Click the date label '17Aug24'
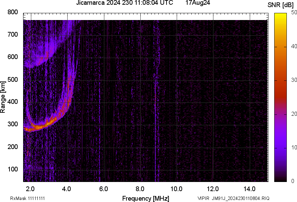 pyautogui.click(x=198, y=3)
